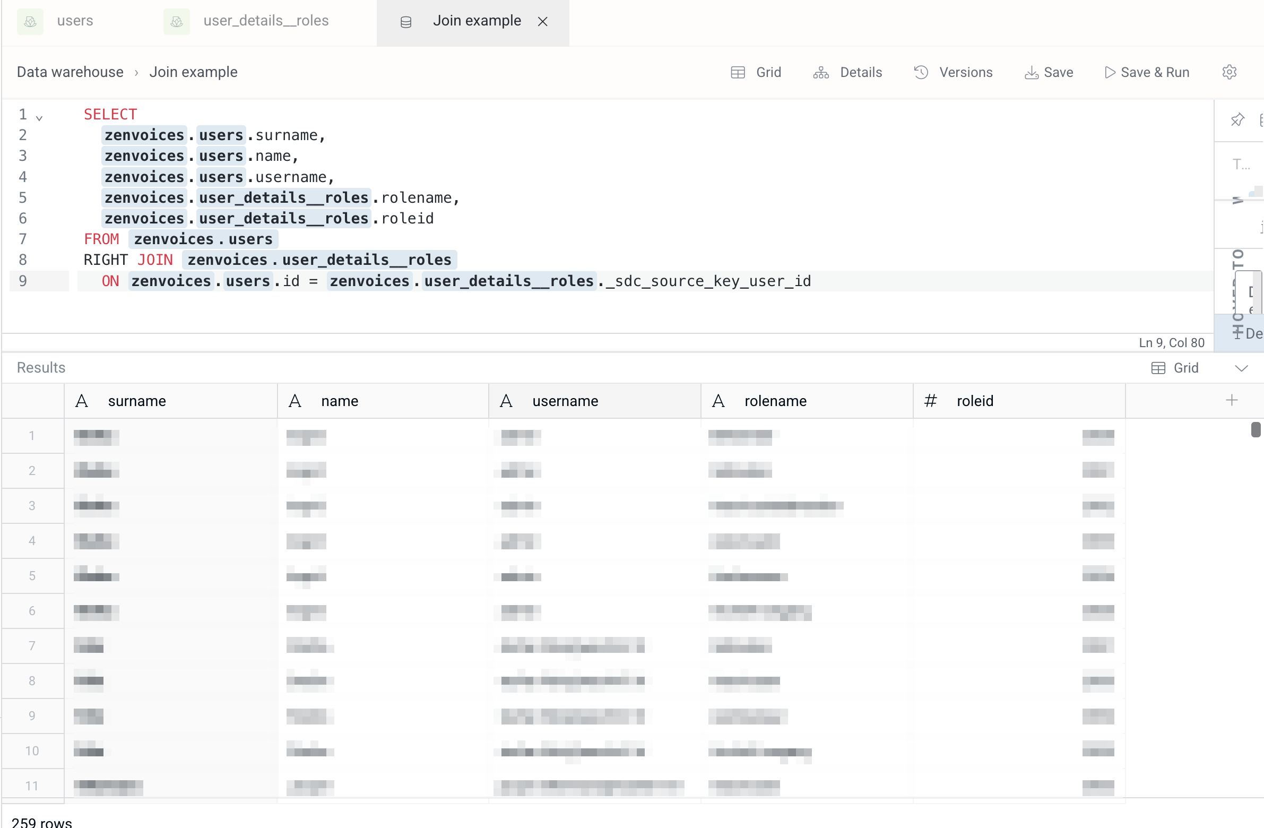Click the users tab table icon

(x=30, y=22)
